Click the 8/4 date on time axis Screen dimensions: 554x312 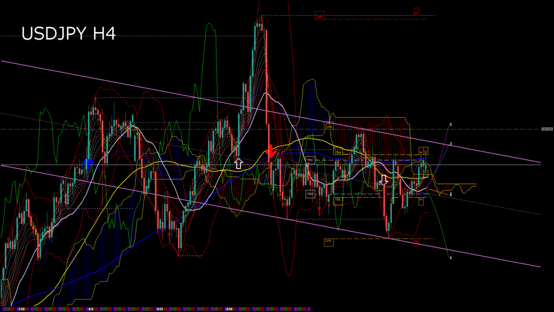point(90,309)
